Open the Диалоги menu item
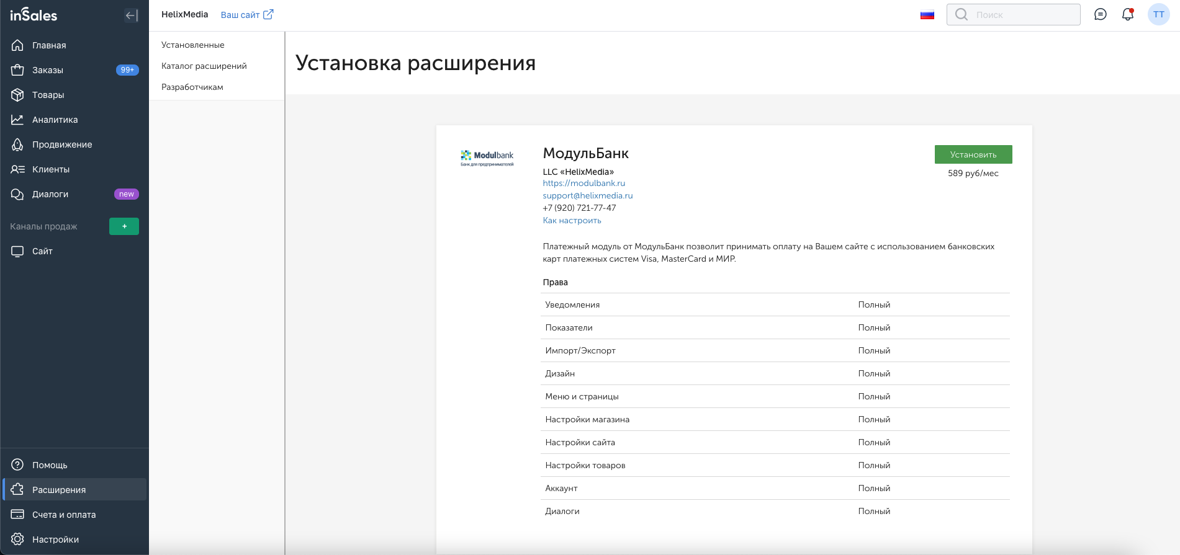The width and height of the screenshot is (1180, 555). coord(74,194)
